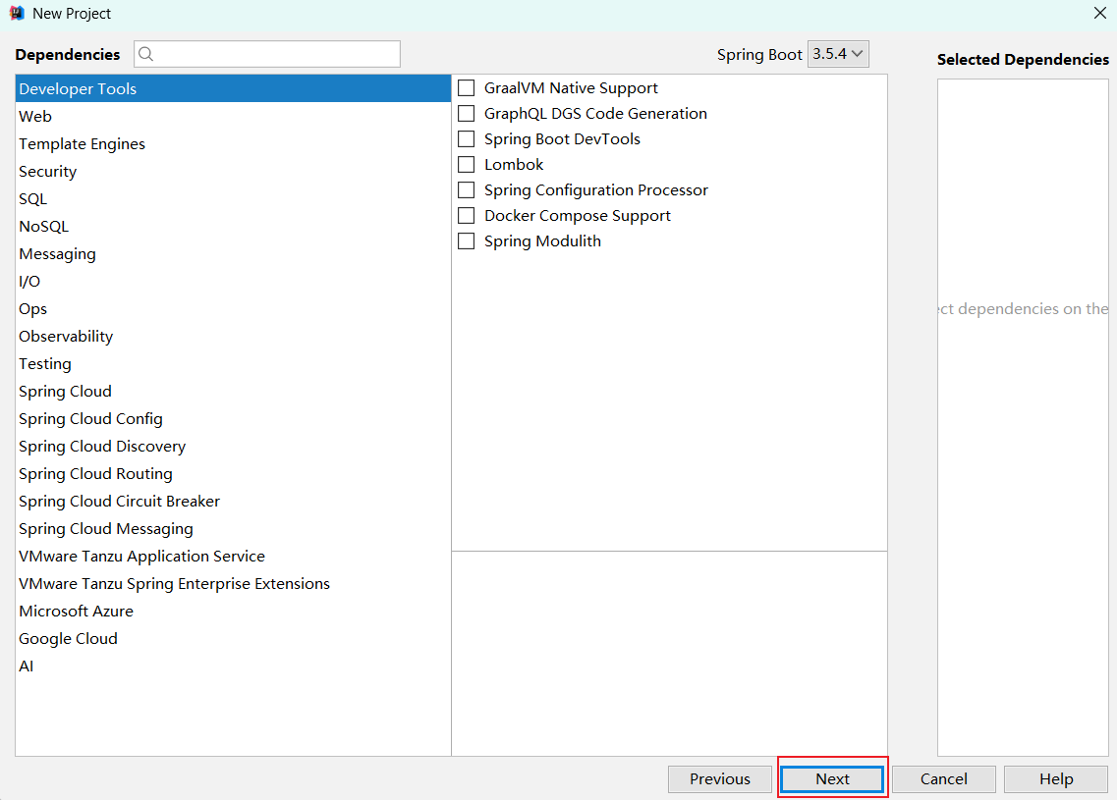Open the Observability category
Image resolution: width=1117 pixels, height=800 pixels.
[233, 337]
